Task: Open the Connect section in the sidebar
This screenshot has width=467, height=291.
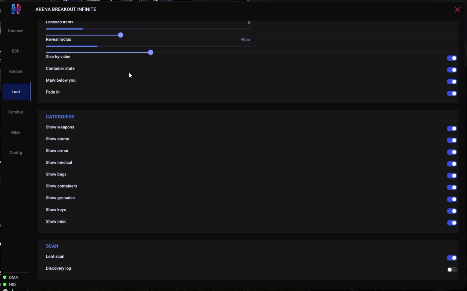Action: point(16,31)
